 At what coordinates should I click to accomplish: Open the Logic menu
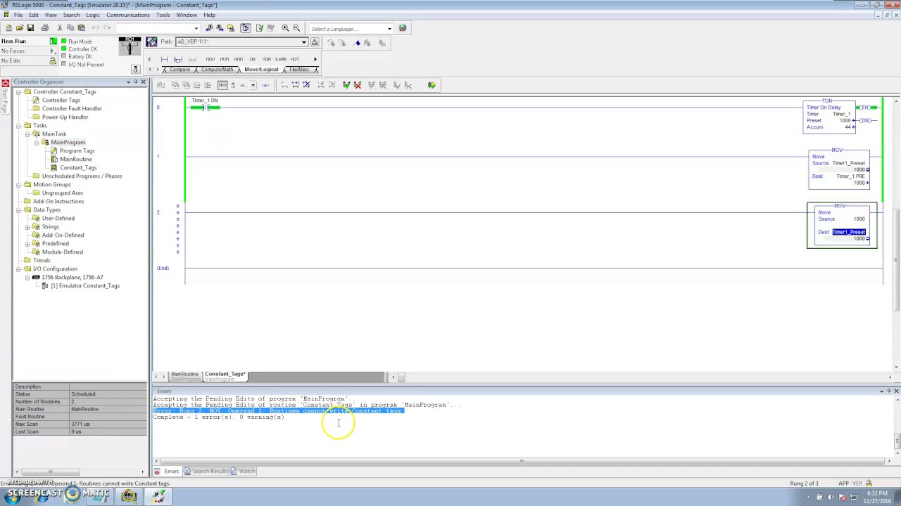(92, 15)
